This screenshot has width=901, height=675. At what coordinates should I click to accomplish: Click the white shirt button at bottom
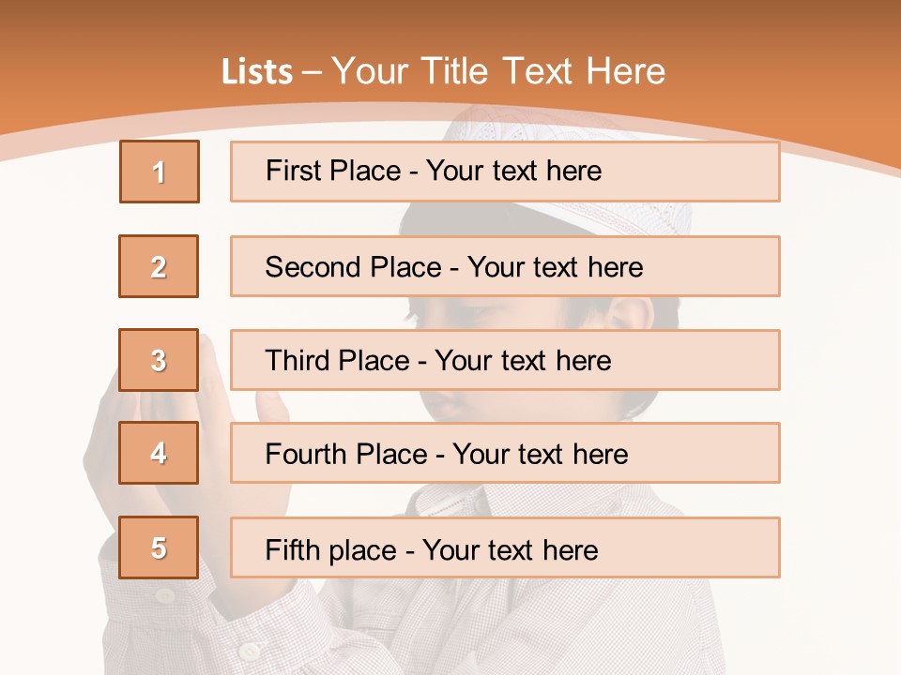pyautogui.click(x=248, y=651)
